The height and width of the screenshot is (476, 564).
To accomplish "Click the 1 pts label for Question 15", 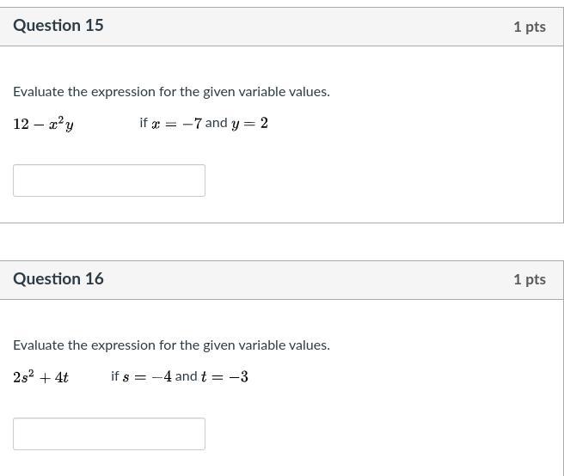I will coord(529,27).
